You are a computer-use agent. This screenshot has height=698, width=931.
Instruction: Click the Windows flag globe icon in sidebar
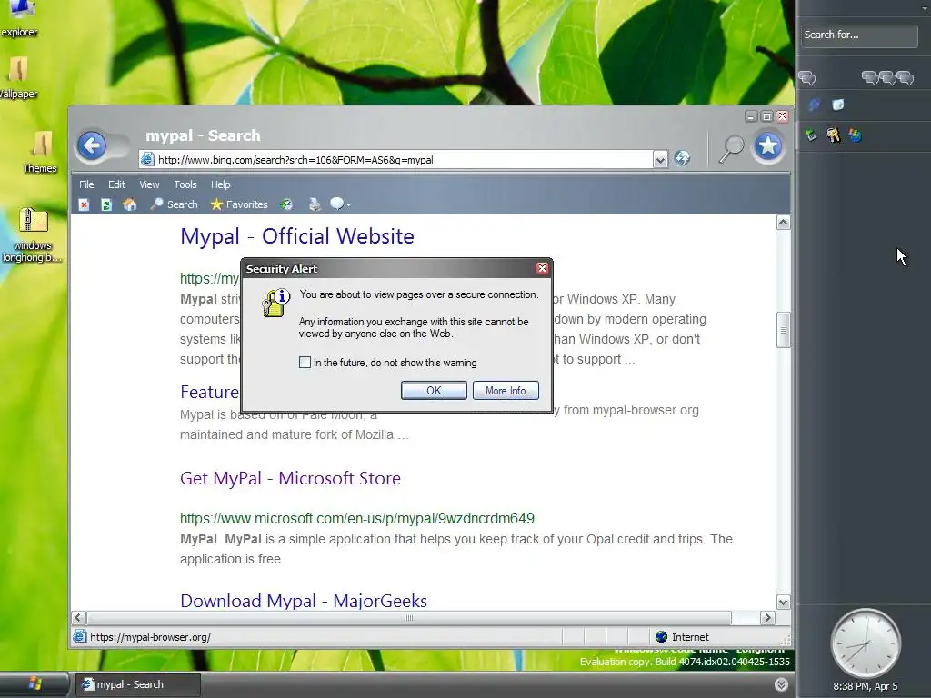[x=855, y=135]
